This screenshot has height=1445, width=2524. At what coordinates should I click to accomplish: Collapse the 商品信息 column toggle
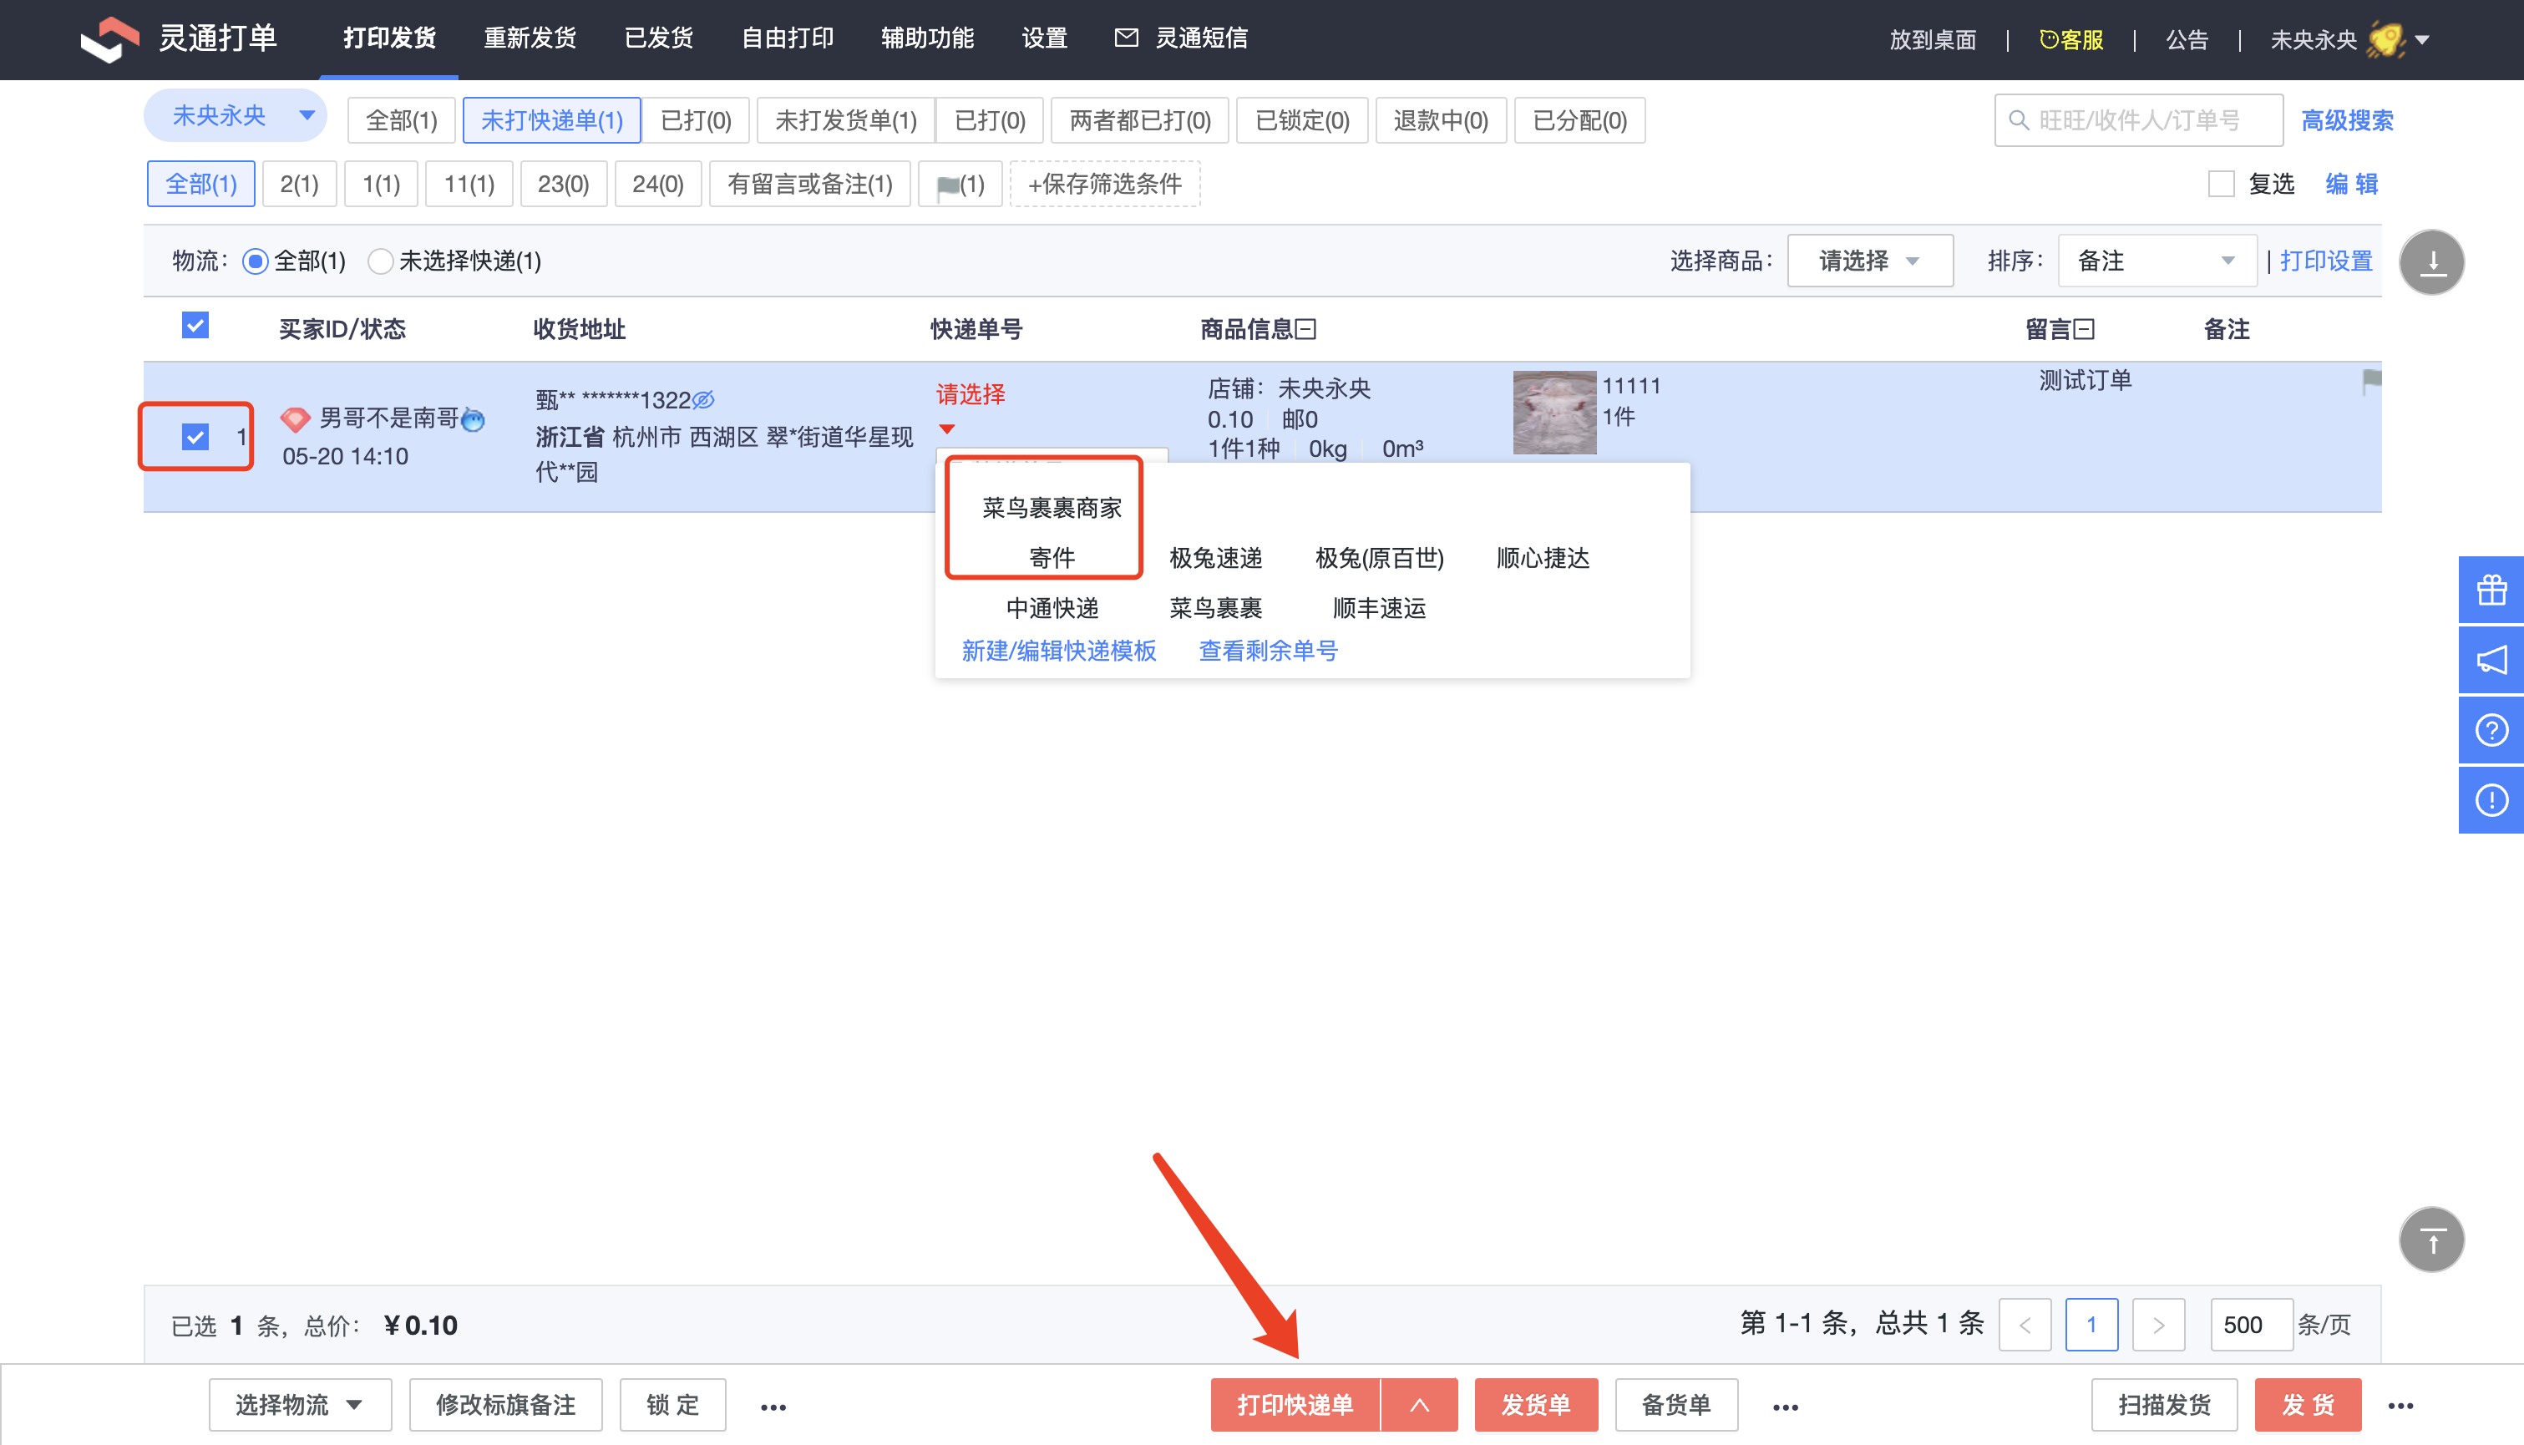click(x=1305, y=329)
